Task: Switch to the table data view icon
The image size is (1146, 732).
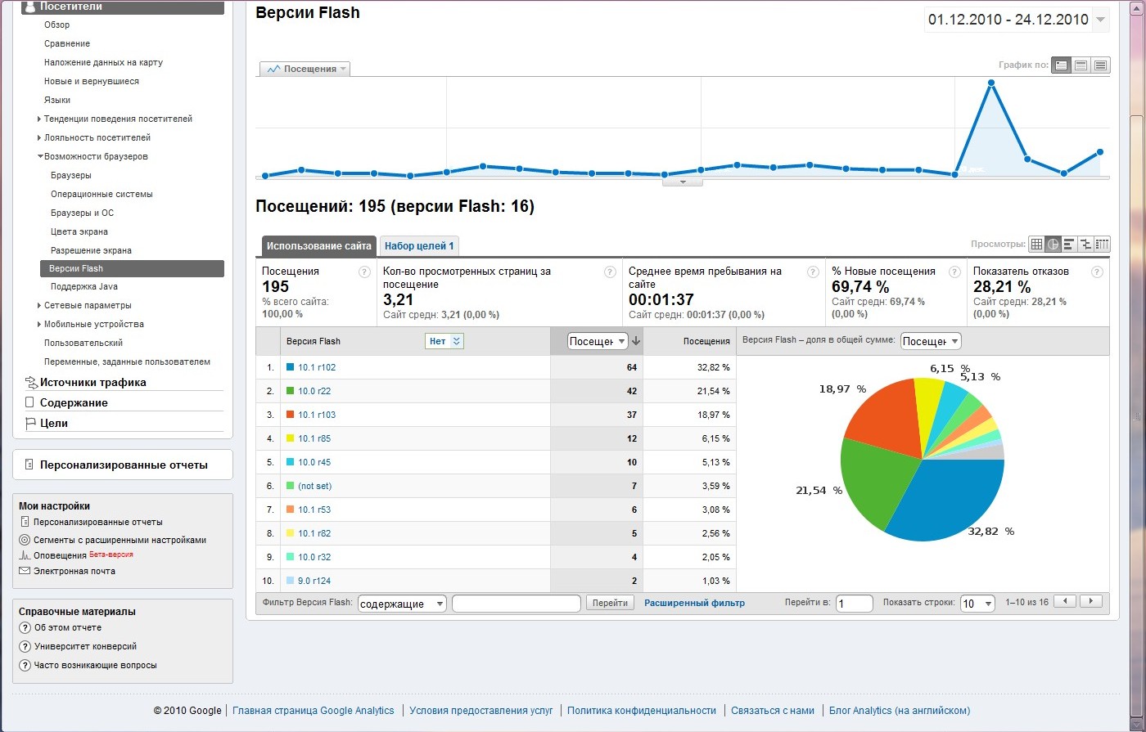Action: (1036, 244)
